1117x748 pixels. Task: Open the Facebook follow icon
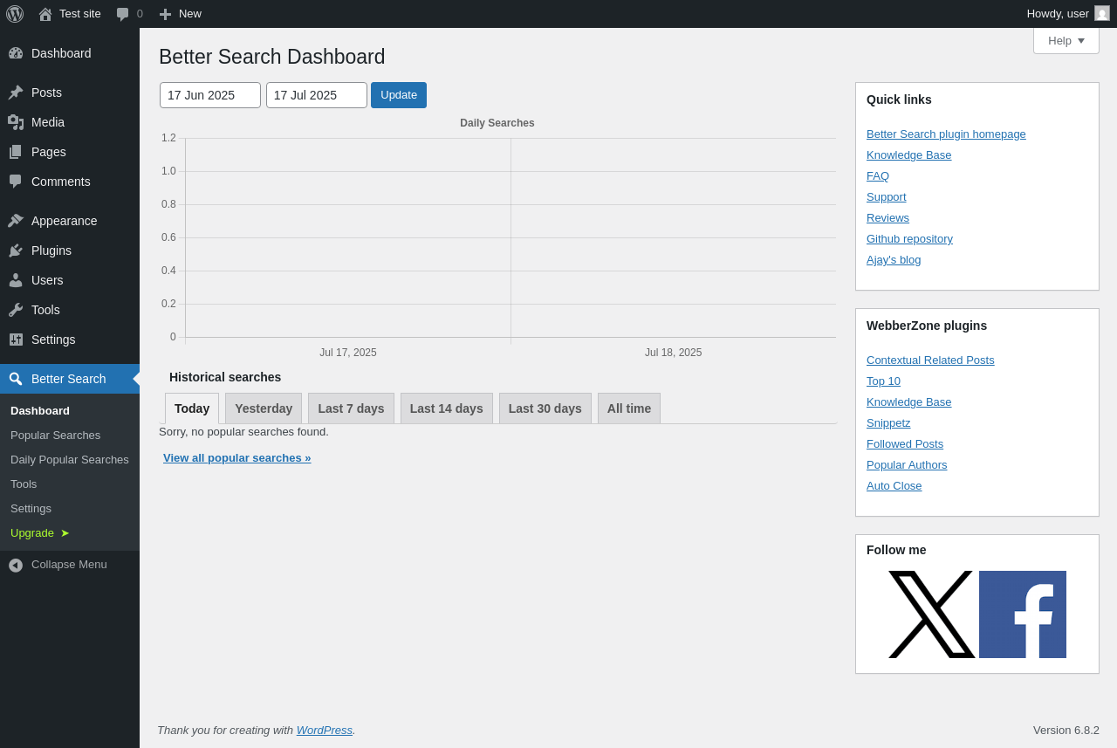(x=1023, y=614)
